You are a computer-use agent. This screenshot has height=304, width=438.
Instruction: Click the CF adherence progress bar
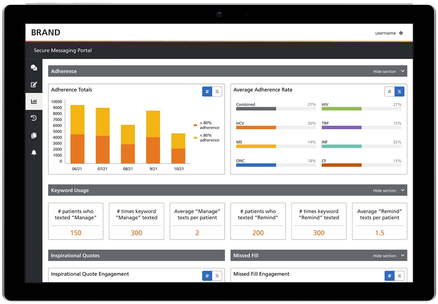pyautogui.click(x=361, y=165)
